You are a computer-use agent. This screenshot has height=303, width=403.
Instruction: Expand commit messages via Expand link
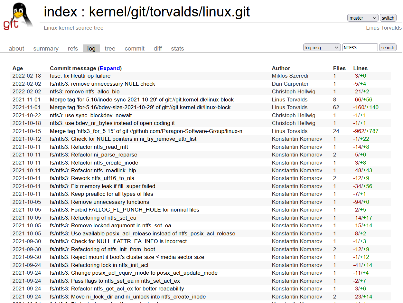coord(110,68)
